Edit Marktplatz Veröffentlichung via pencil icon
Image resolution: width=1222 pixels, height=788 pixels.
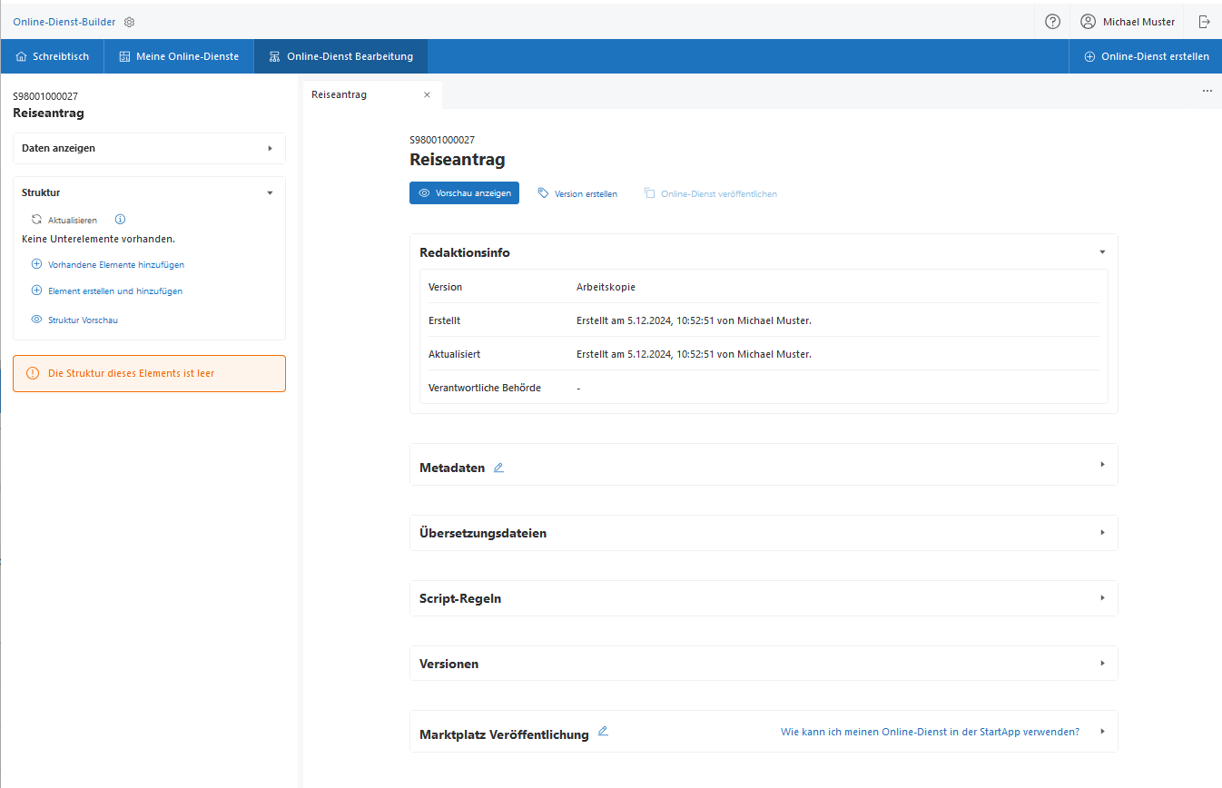(603, 732)
